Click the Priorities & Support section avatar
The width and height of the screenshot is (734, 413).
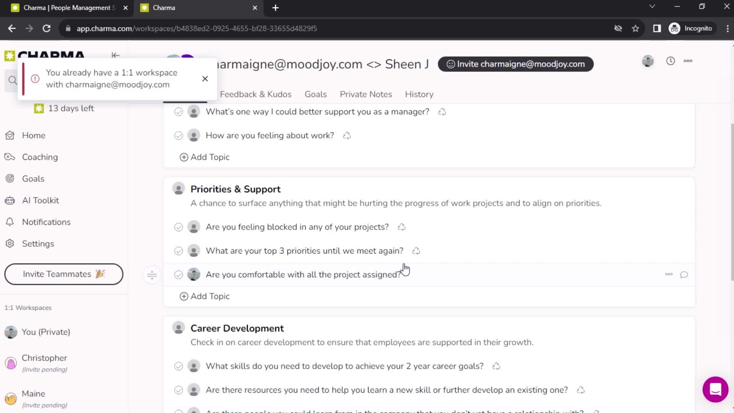click(179, 189)
